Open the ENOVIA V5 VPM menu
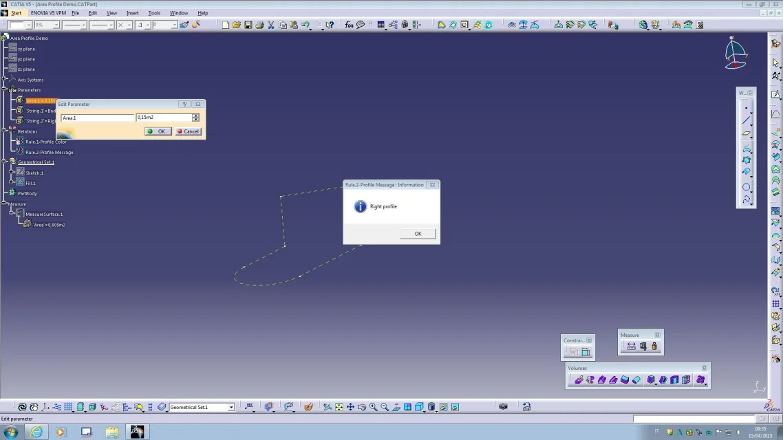Viewport: 783px width, 440px height. (48, 13)
